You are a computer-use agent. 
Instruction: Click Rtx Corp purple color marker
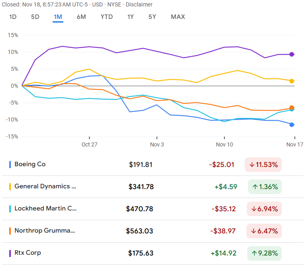click(10, 254)
